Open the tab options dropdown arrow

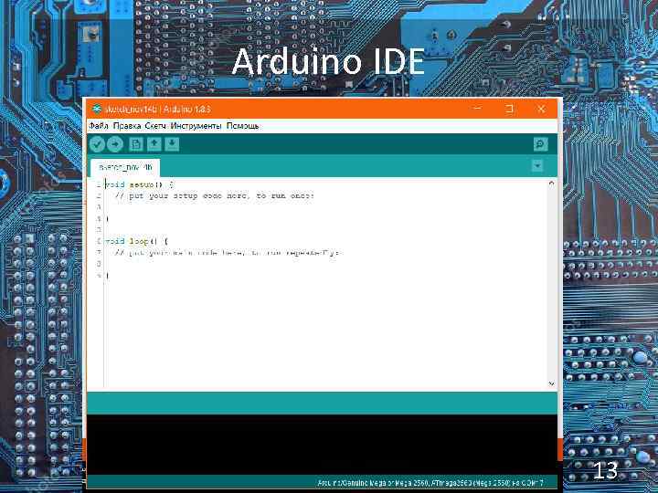point(537,166)
